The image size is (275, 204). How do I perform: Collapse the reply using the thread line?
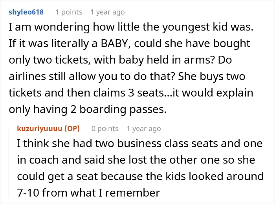pos(9,162)
